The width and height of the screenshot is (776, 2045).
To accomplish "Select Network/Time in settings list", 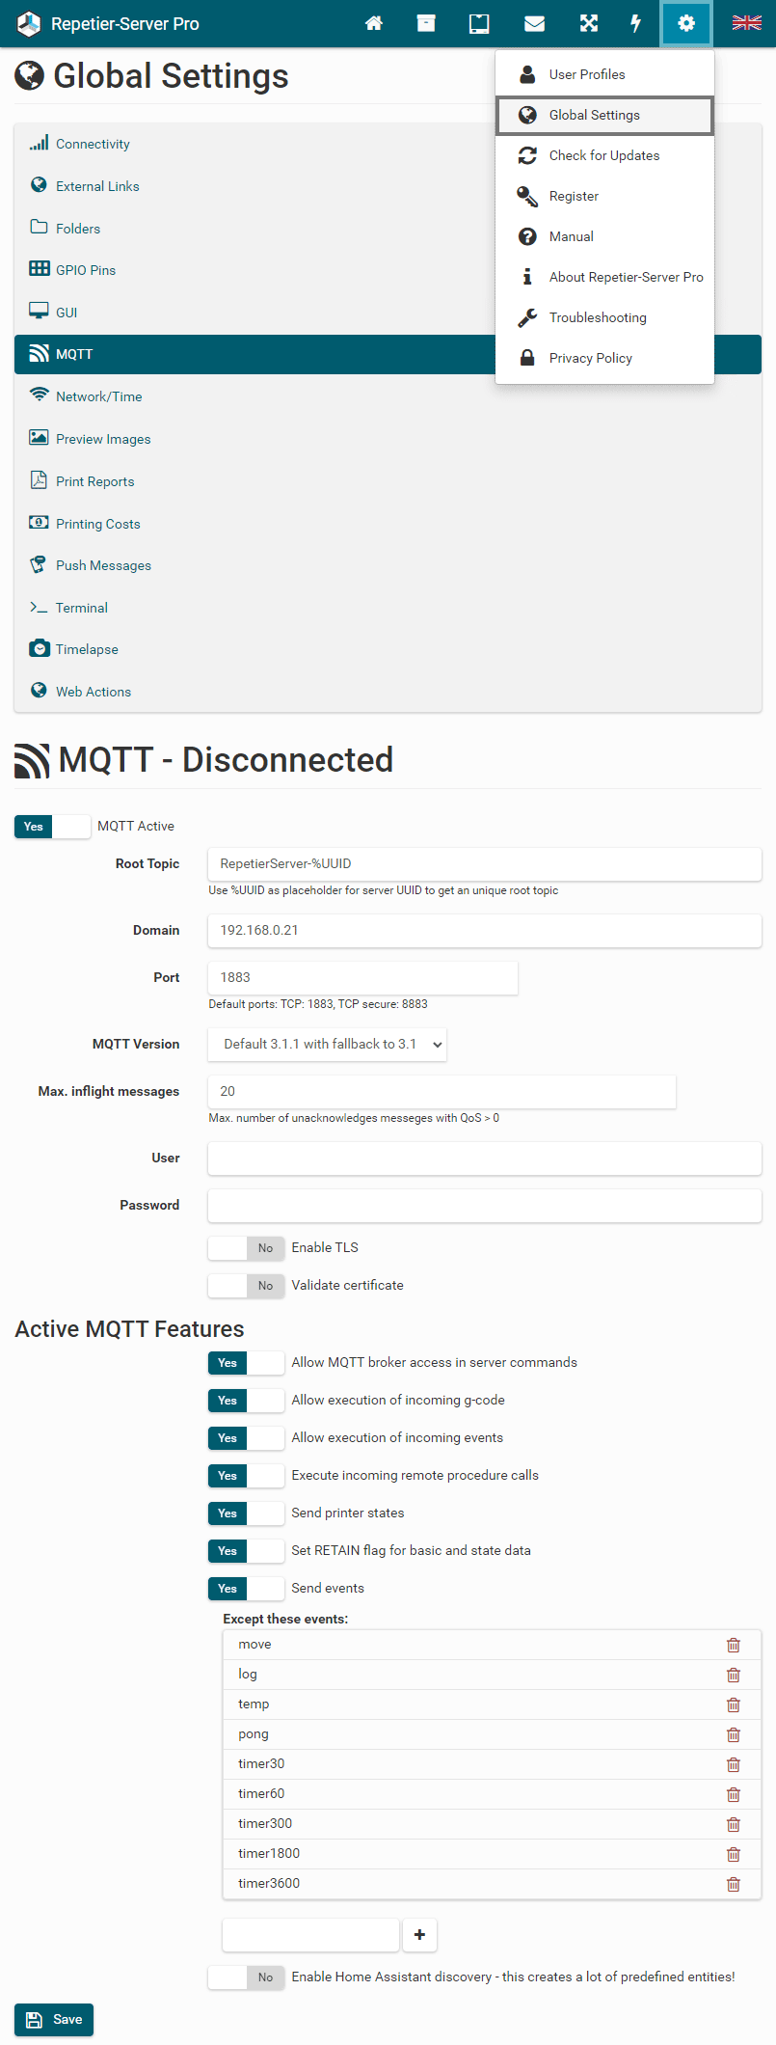I will 98,396.
